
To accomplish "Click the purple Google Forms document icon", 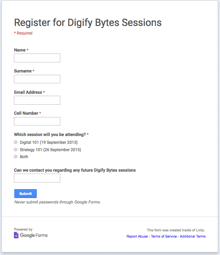I will 16,235.
